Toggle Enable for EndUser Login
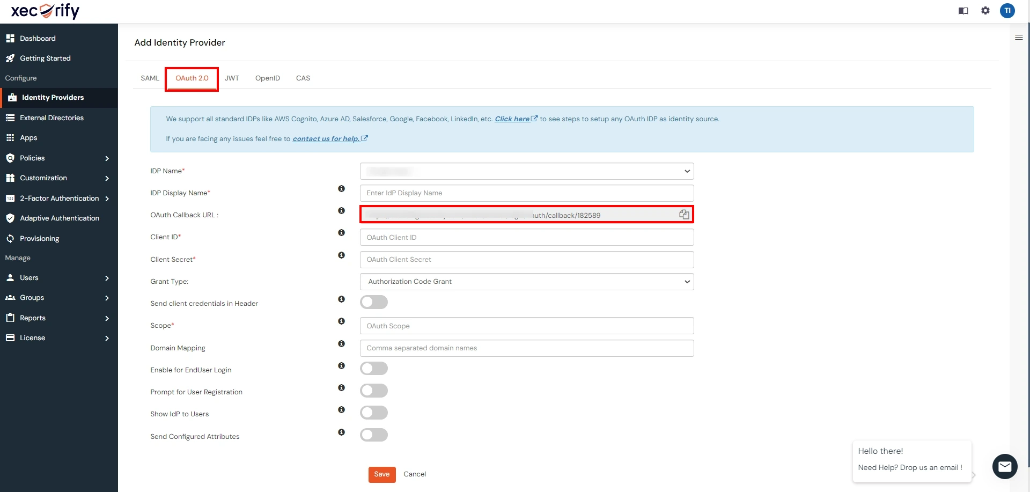1030x492 pixels. pos(374,369)
